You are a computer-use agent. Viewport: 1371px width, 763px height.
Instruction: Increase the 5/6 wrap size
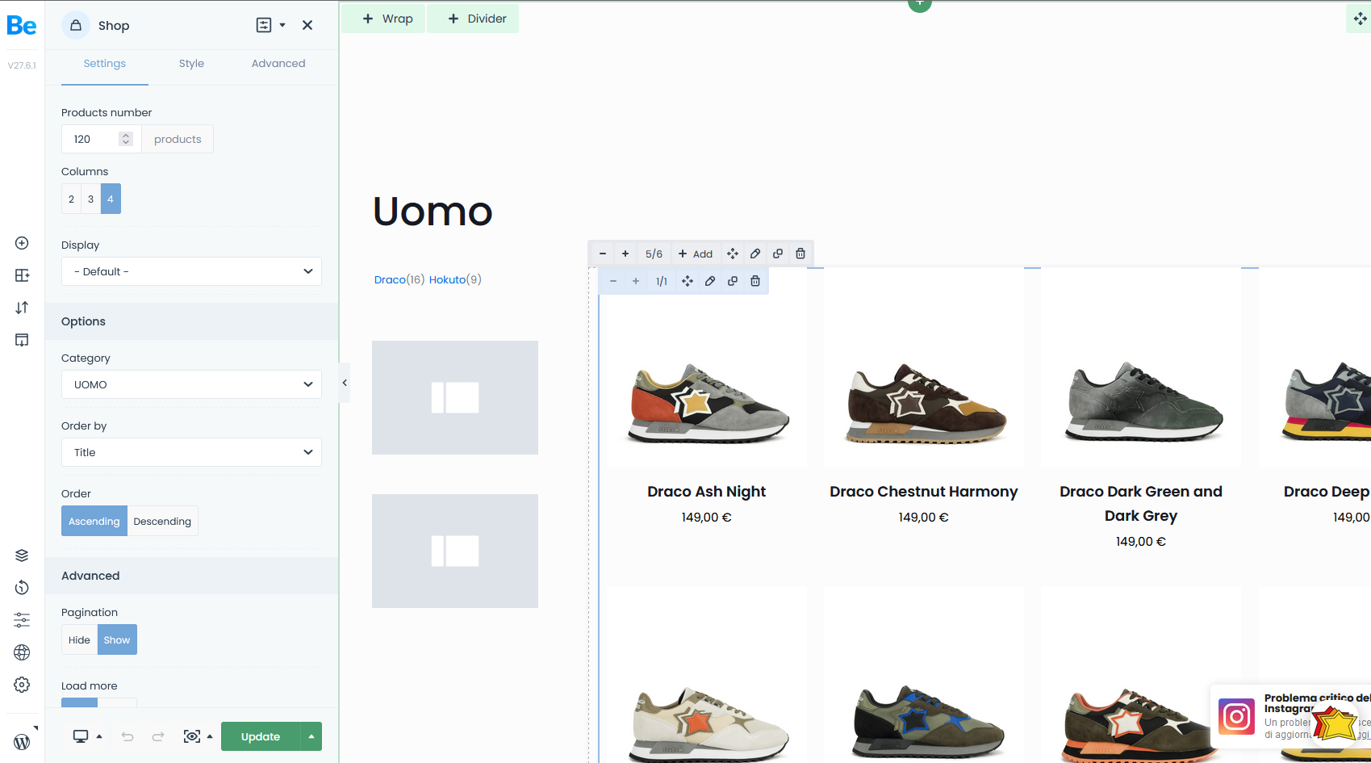pos(625,254)
